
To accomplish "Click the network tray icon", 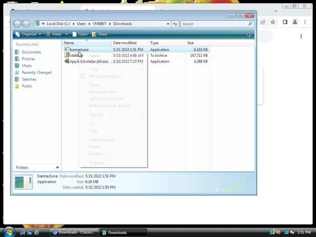I will coord(286,232).
